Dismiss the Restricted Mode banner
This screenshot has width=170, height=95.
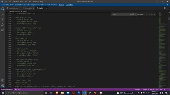coord(168,5)
